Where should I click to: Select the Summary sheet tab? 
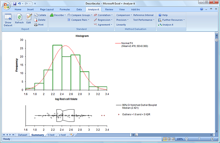[x=38, y=135]
